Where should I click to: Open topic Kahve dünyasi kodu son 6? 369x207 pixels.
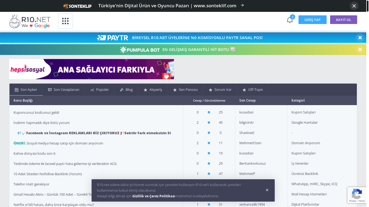[x=34, y=153]
